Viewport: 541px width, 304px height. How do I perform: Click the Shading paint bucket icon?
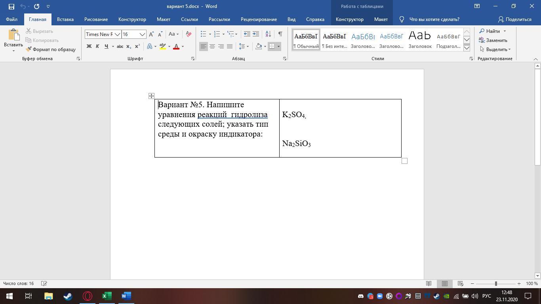[x=259, y=47]
